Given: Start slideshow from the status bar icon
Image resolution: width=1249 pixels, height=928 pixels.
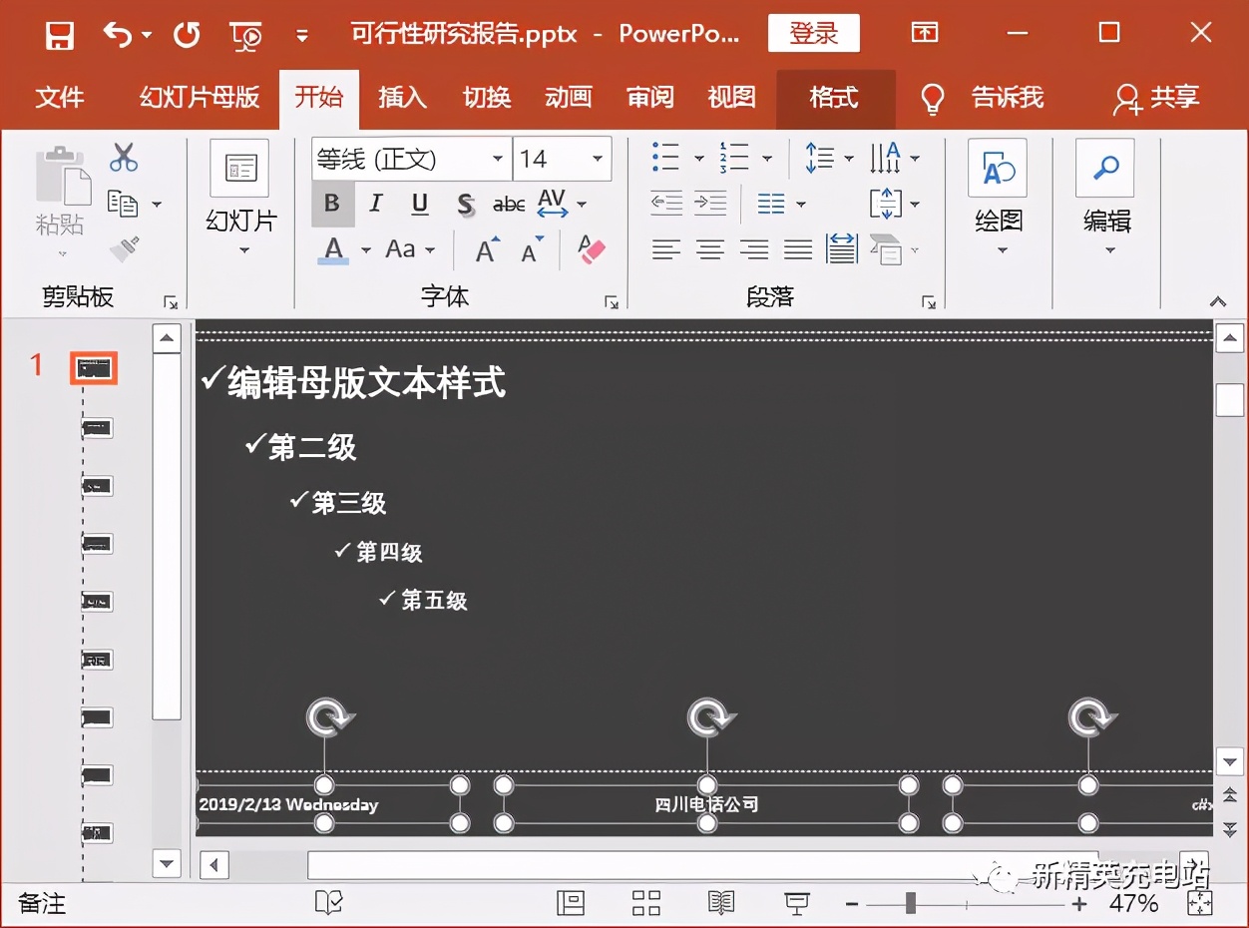Looking at the screenshot, I should pyautogui.click(x=795, y=904).
